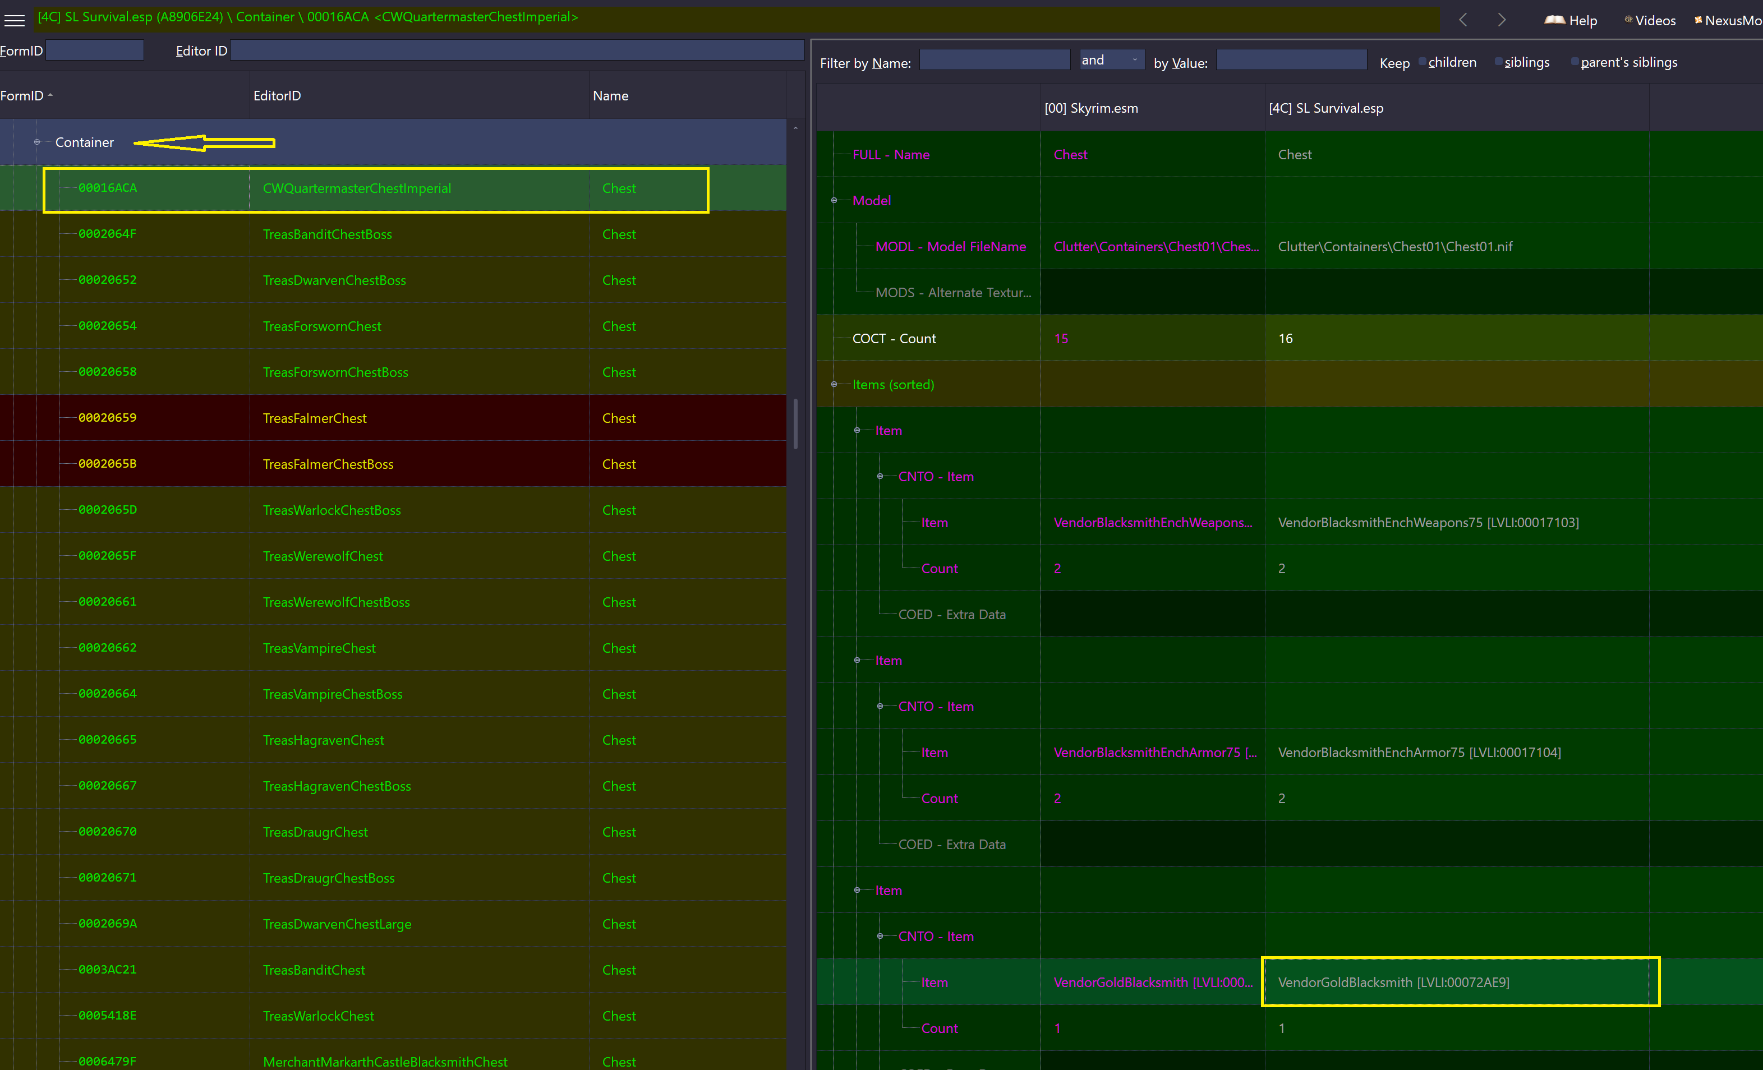Focus the filter by Value field
This screenshot has height=1070, width=1763.
pyautogui.click(x=1291, y=60)
